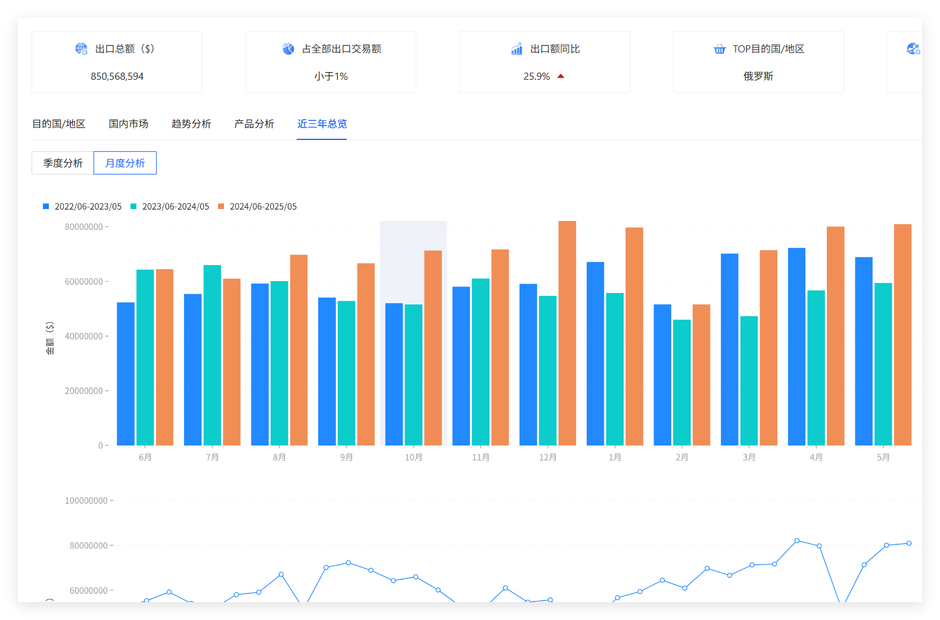Screen dimensions: 940x620
Task: Click the pie chart icon beside 占全部出口交易额
Action: [x=288, y=49]
